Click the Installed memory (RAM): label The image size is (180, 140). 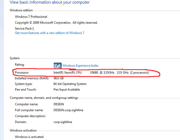tap(32, 78)
